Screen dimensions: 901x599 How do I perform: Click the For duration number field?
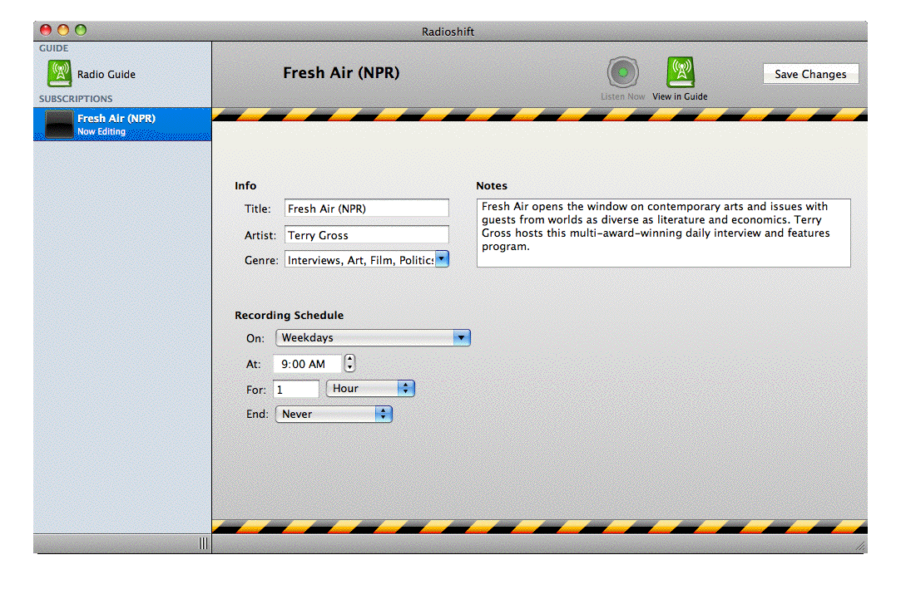pos(295,389)
